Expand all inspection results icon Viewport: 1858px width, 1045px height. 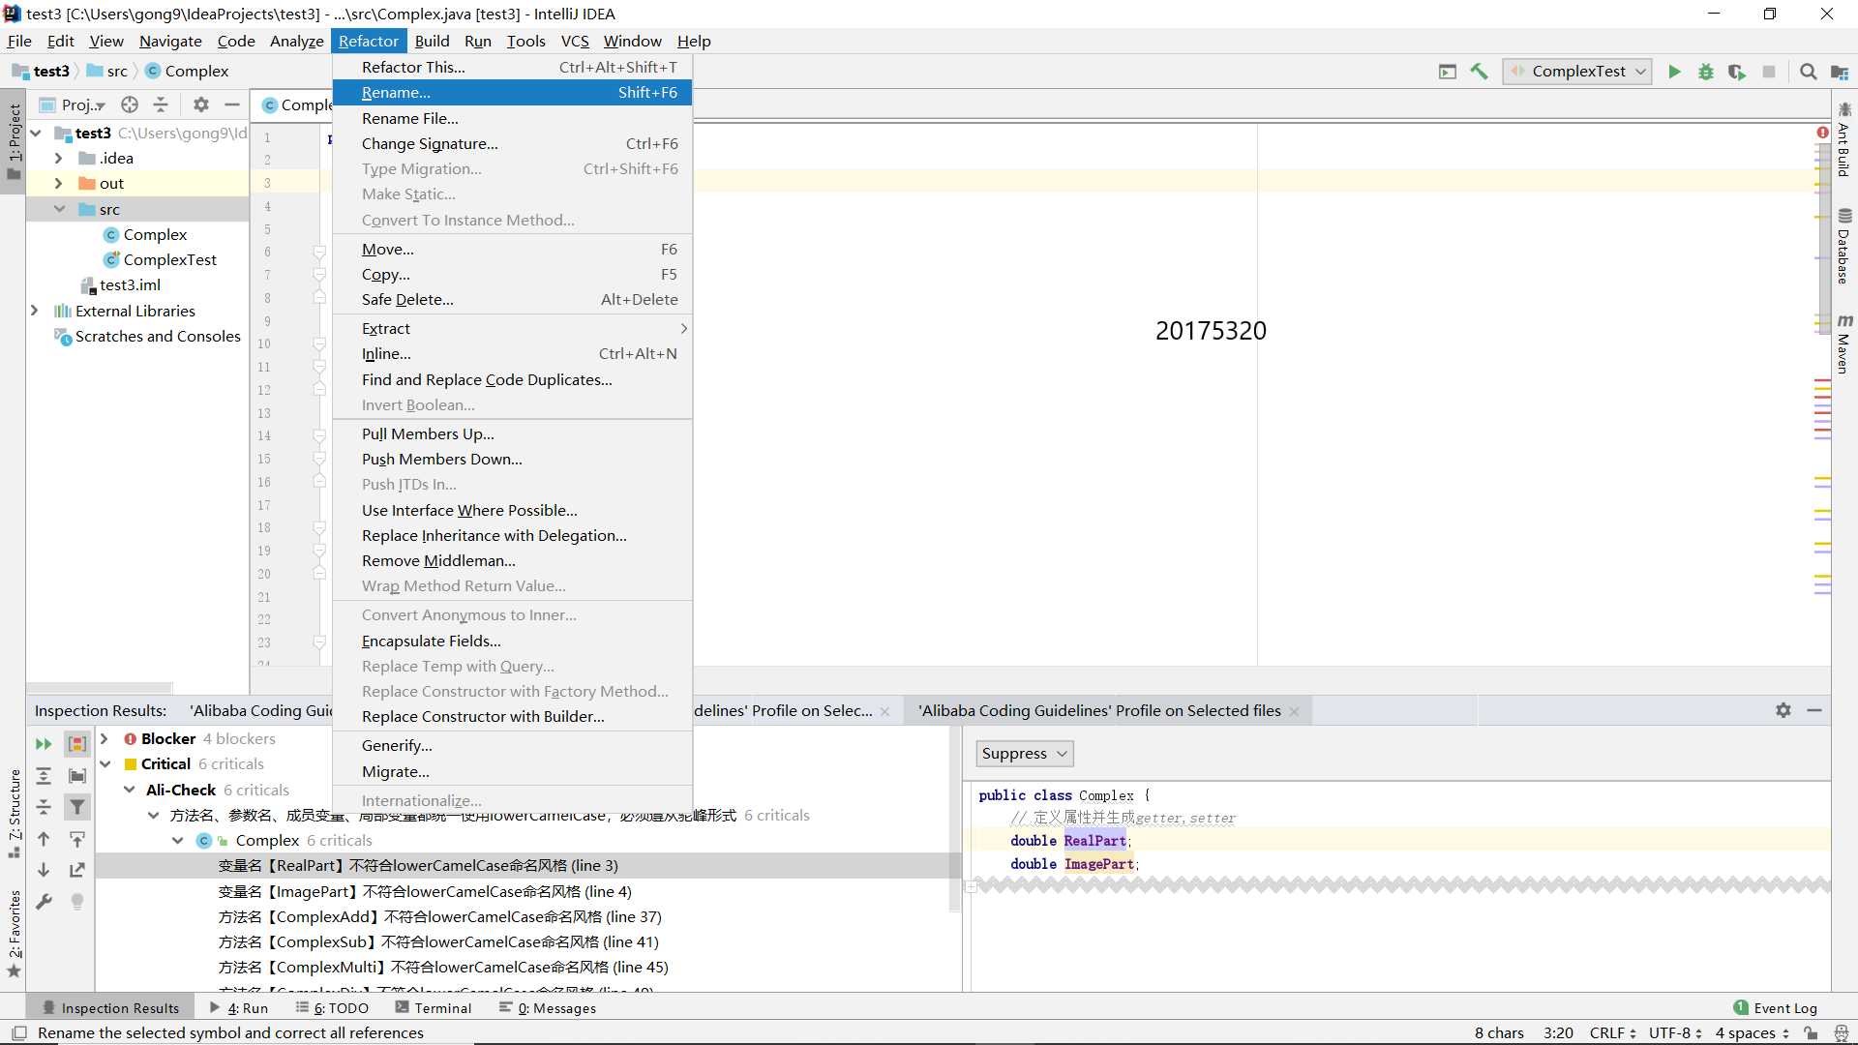[44, 776]
